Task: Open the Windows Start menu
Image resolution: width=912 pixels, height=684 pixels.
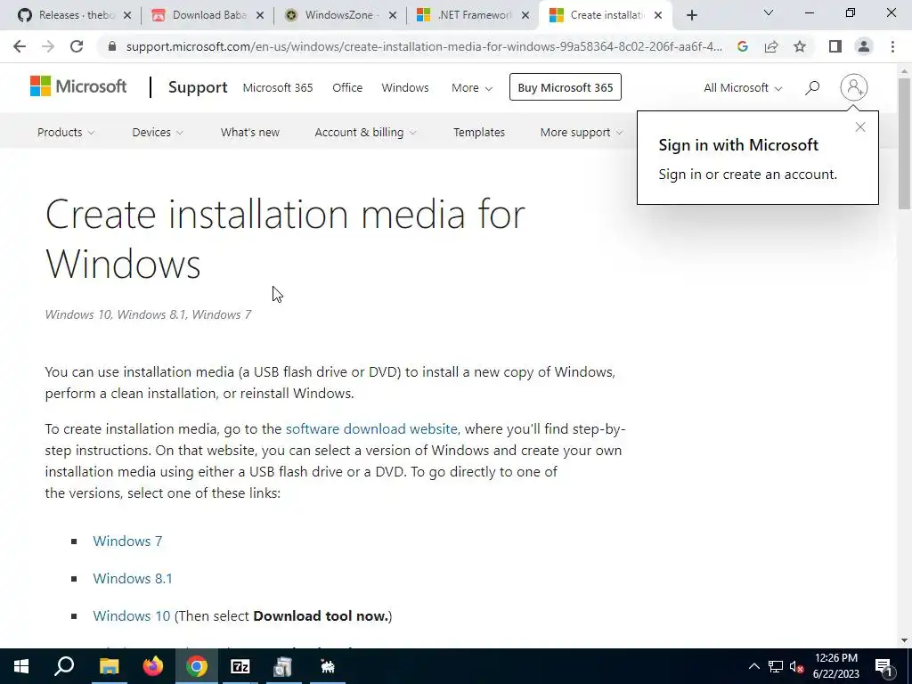Action: point(21,666)
